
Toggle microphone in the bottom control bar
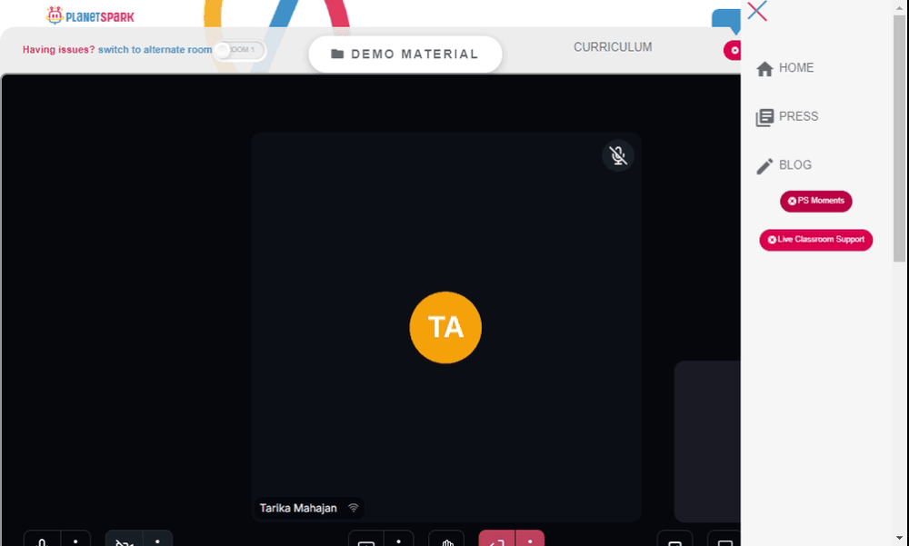click(x=43, y=541)
